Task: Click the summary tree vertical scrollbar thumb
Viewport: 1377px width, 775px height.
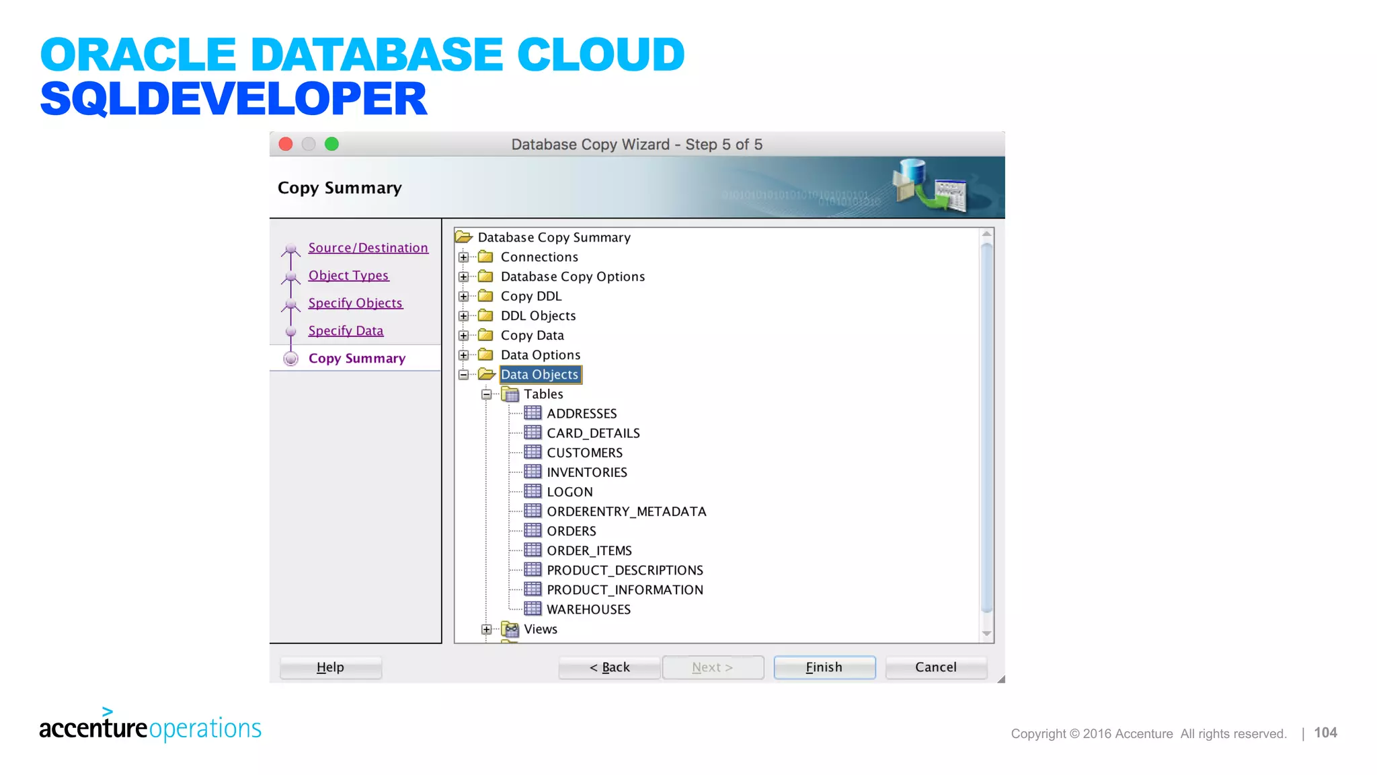Action: [x=986, y=428]
